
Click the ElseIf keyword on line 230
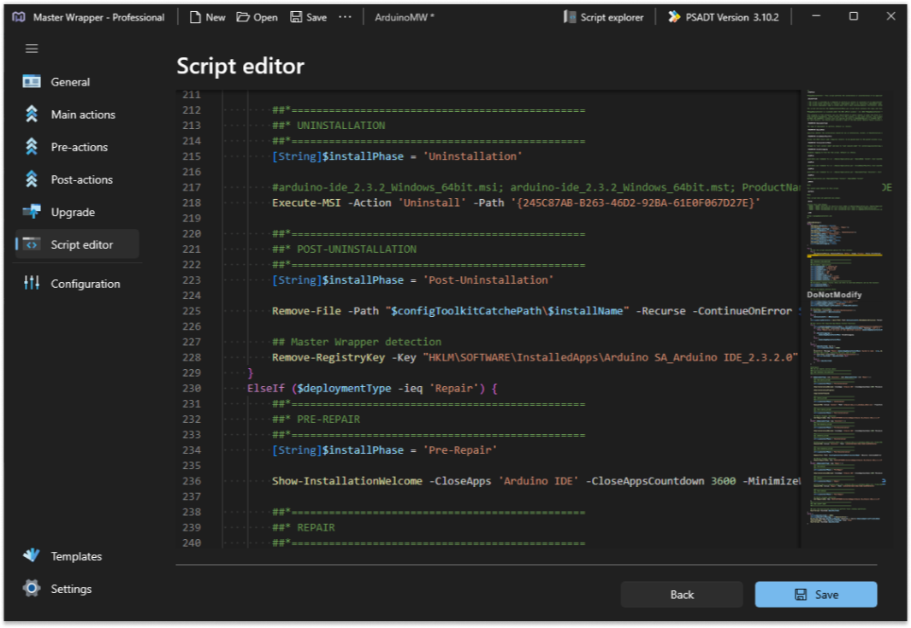266,388
